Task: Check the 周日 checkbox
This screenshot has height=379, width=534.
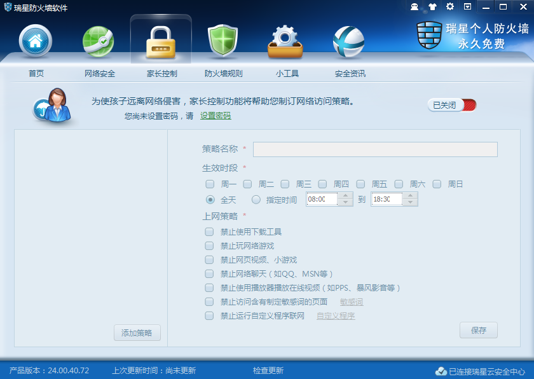Action: point(437,184)
